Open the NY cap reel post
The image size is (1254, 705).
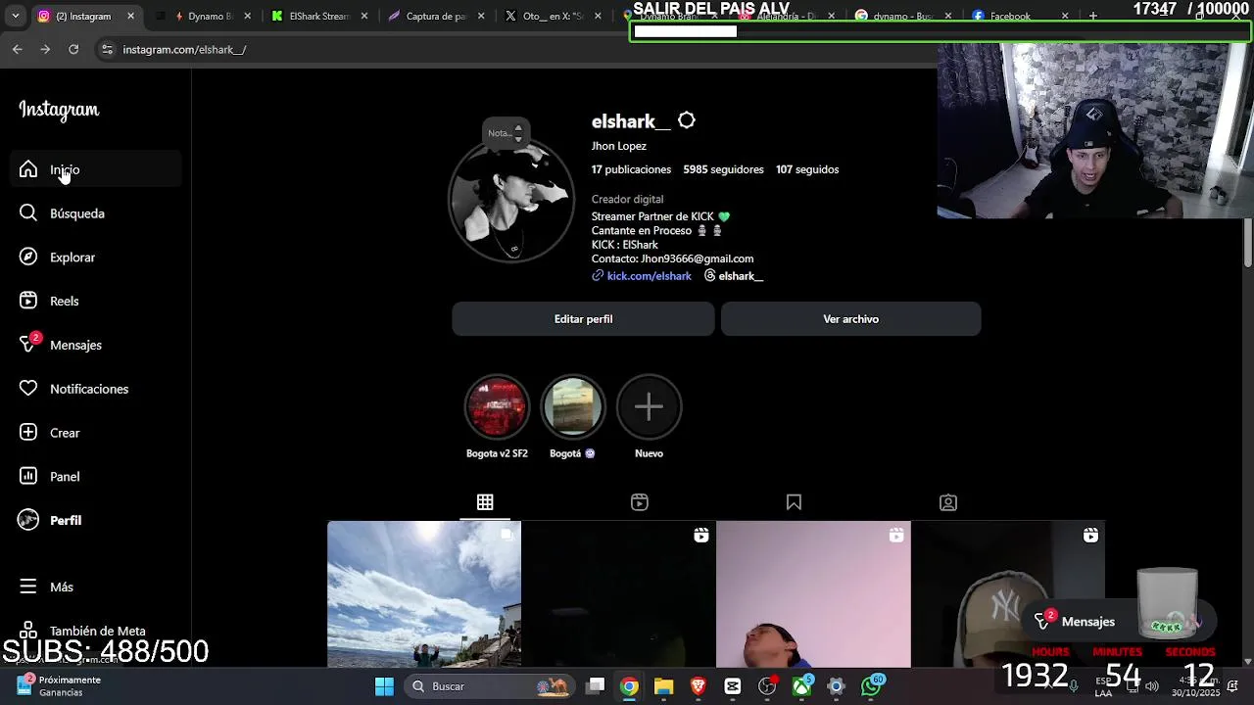(x=1008, y=594)
